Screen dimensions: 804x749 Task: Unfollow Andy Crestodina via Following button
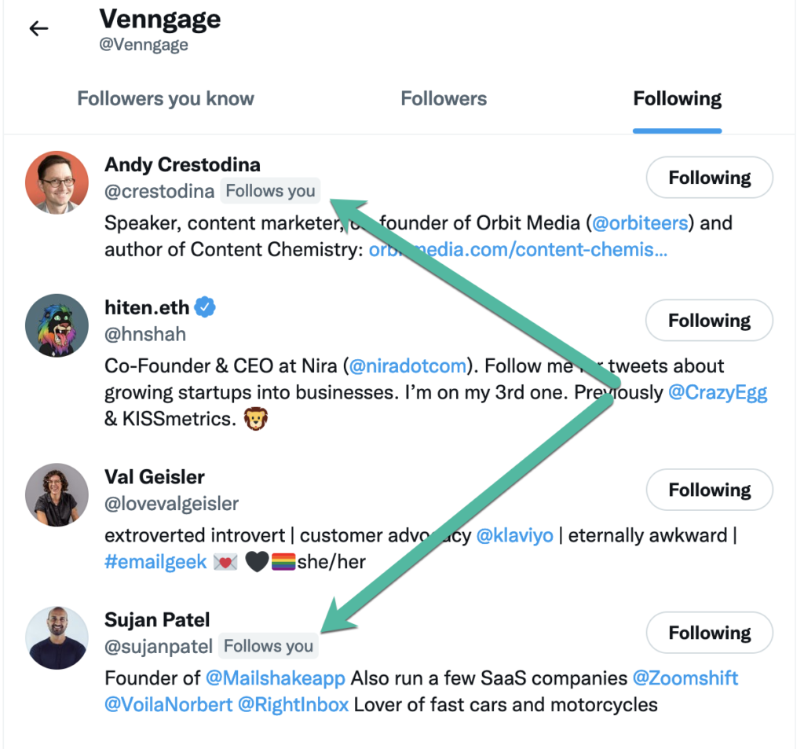point(709,178)
